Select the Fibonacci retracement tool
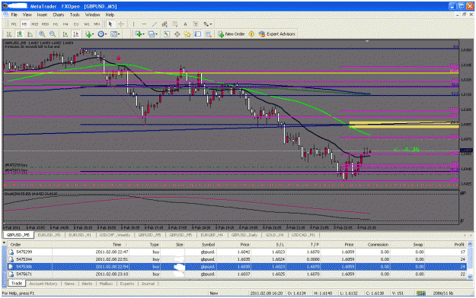476x298 pixels. [175, 24]
